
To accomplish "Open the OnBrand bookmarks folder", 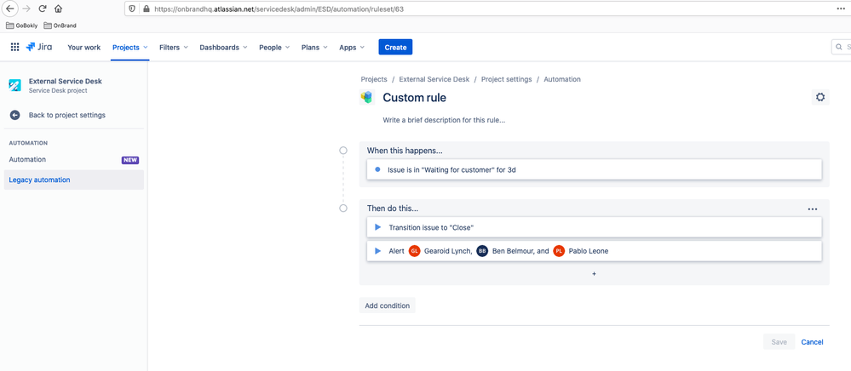I will (60, 25).
